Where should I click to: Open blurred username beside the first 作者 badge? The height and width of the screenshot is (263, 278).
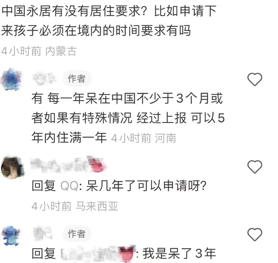(x=44, y=79)
